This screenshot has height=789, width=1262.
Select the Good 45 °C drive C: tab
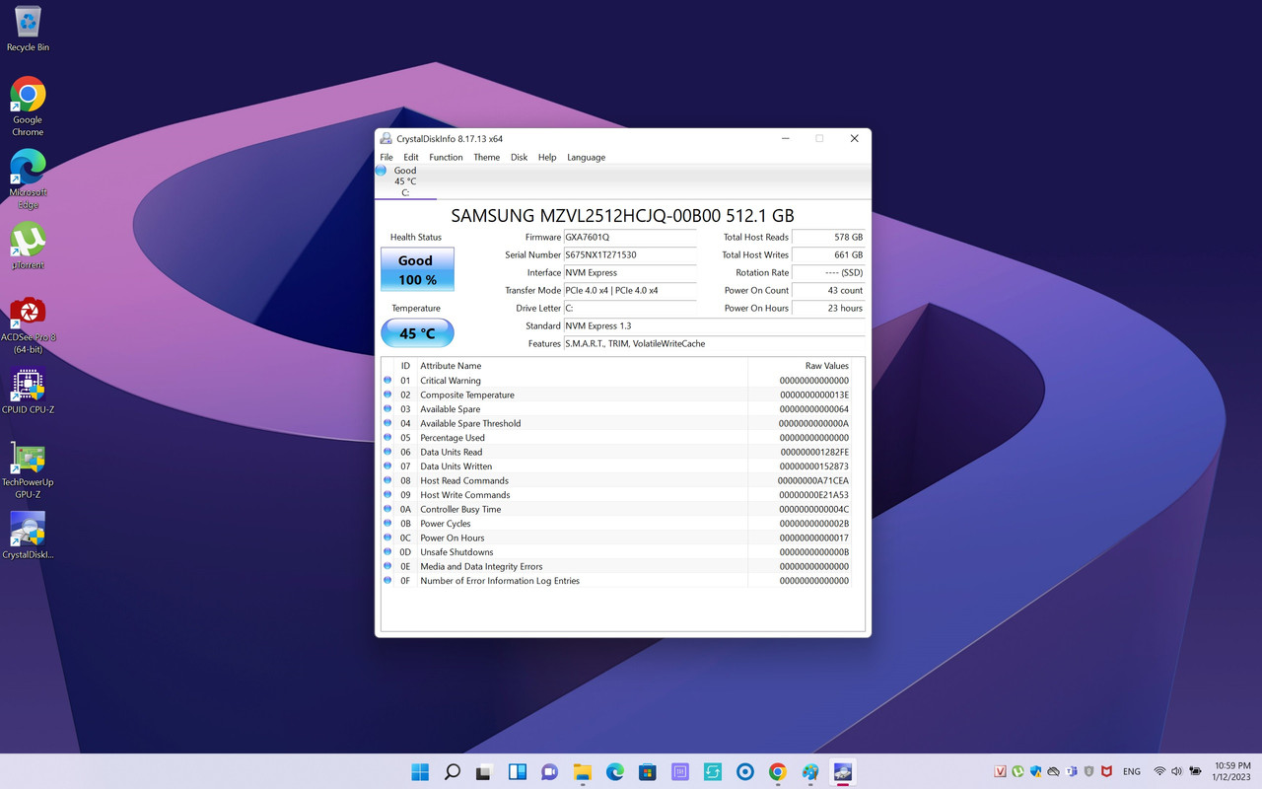[x=405, y=181]
